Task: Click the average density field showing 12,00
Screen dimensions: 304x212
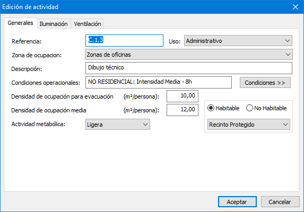Action: 183,110
